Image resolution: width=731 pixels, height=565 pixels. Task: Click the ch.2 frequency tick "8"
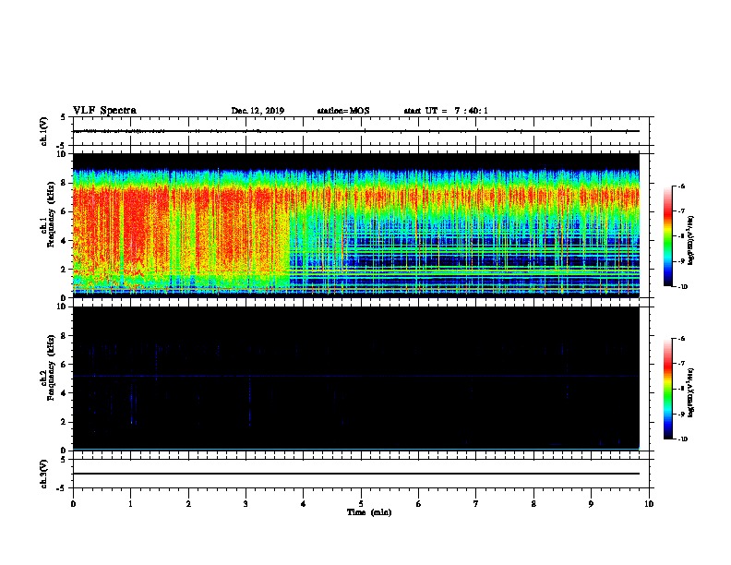click(63, 336)
